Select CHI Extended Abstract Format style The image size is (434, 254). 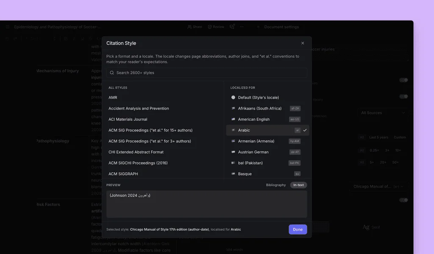click(x=136, y=152)
